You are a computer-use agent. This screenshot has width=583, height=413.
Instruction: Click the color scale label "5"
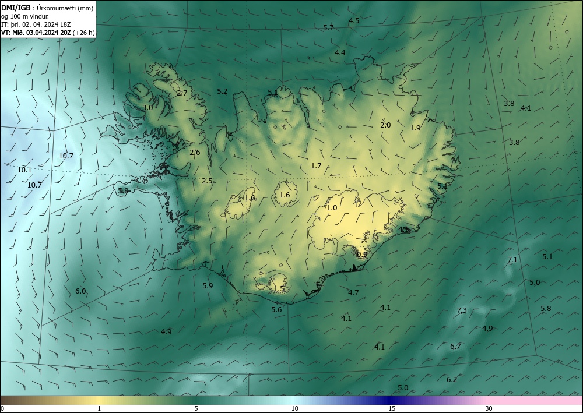196,408
